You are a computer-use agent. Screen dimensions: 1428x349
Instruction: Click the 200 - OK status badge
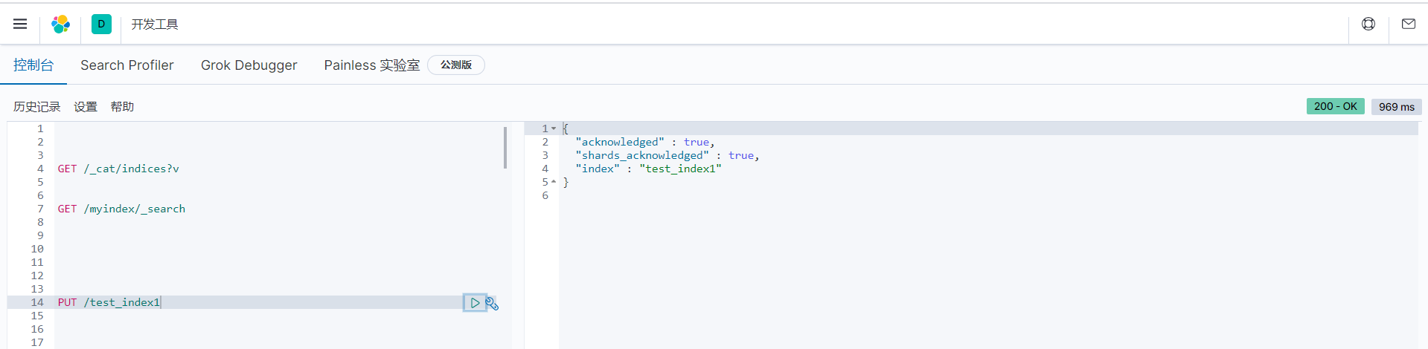(1336, 106)
